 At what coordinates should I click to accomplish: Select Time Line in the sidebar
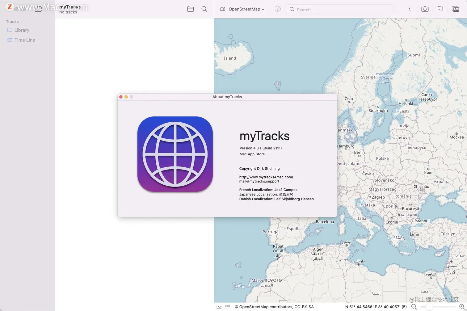coord(25,40)
